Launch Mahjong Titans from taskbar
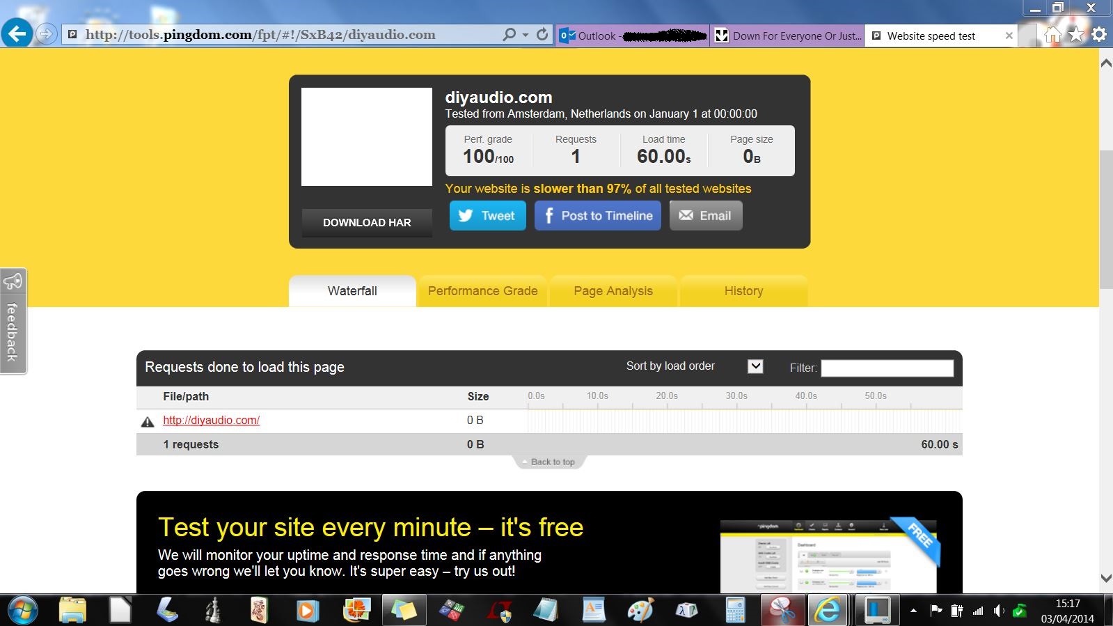Viewport: 1113px width, 626px height. coord(260,611)
